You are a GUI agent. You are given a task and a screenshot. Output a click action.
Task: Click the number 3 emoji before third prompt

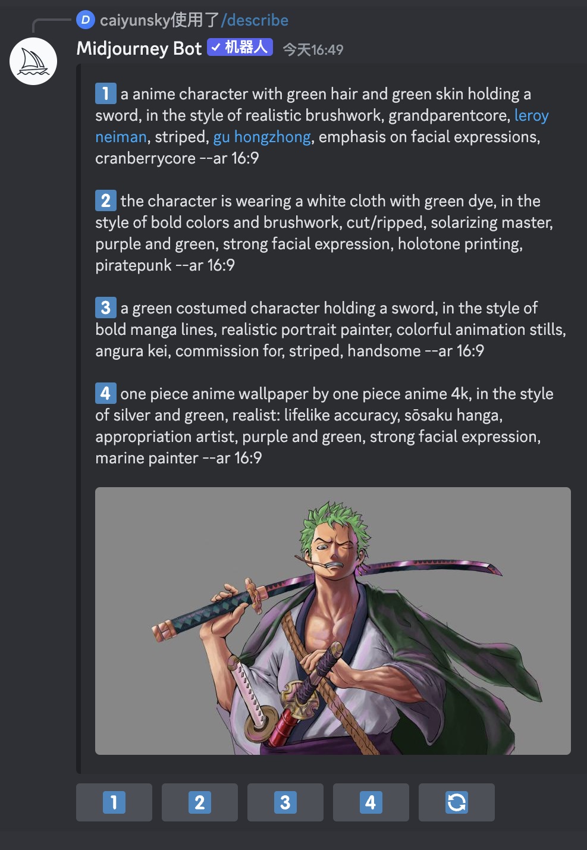pyautogui.click(x=106, y=308)
